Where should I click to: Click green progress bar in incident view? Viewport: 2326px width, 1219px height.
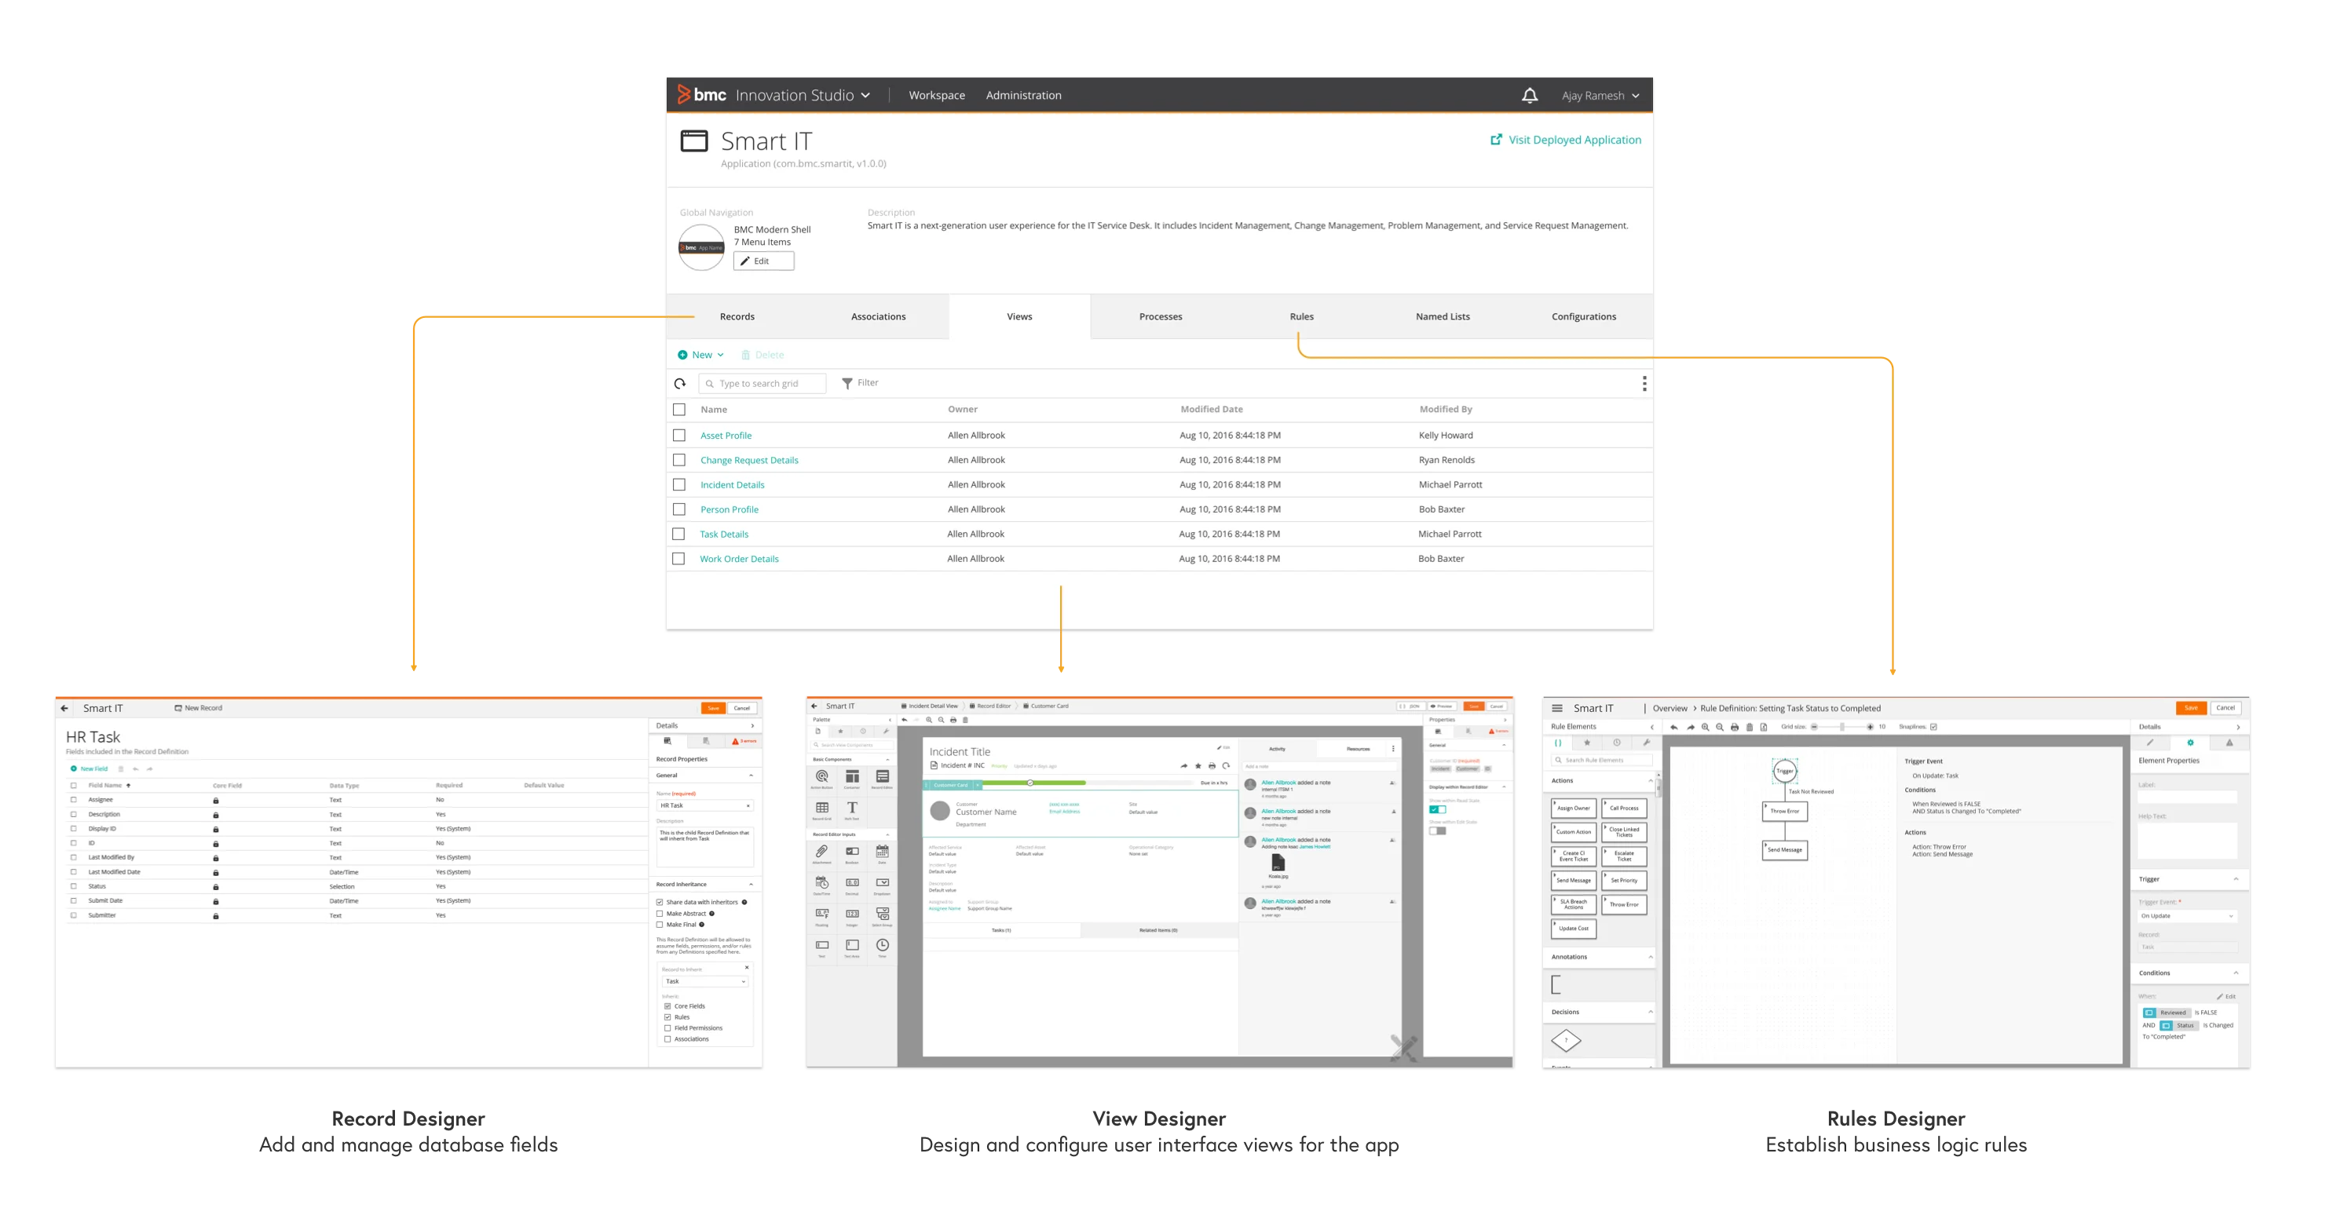[1034, 783]
